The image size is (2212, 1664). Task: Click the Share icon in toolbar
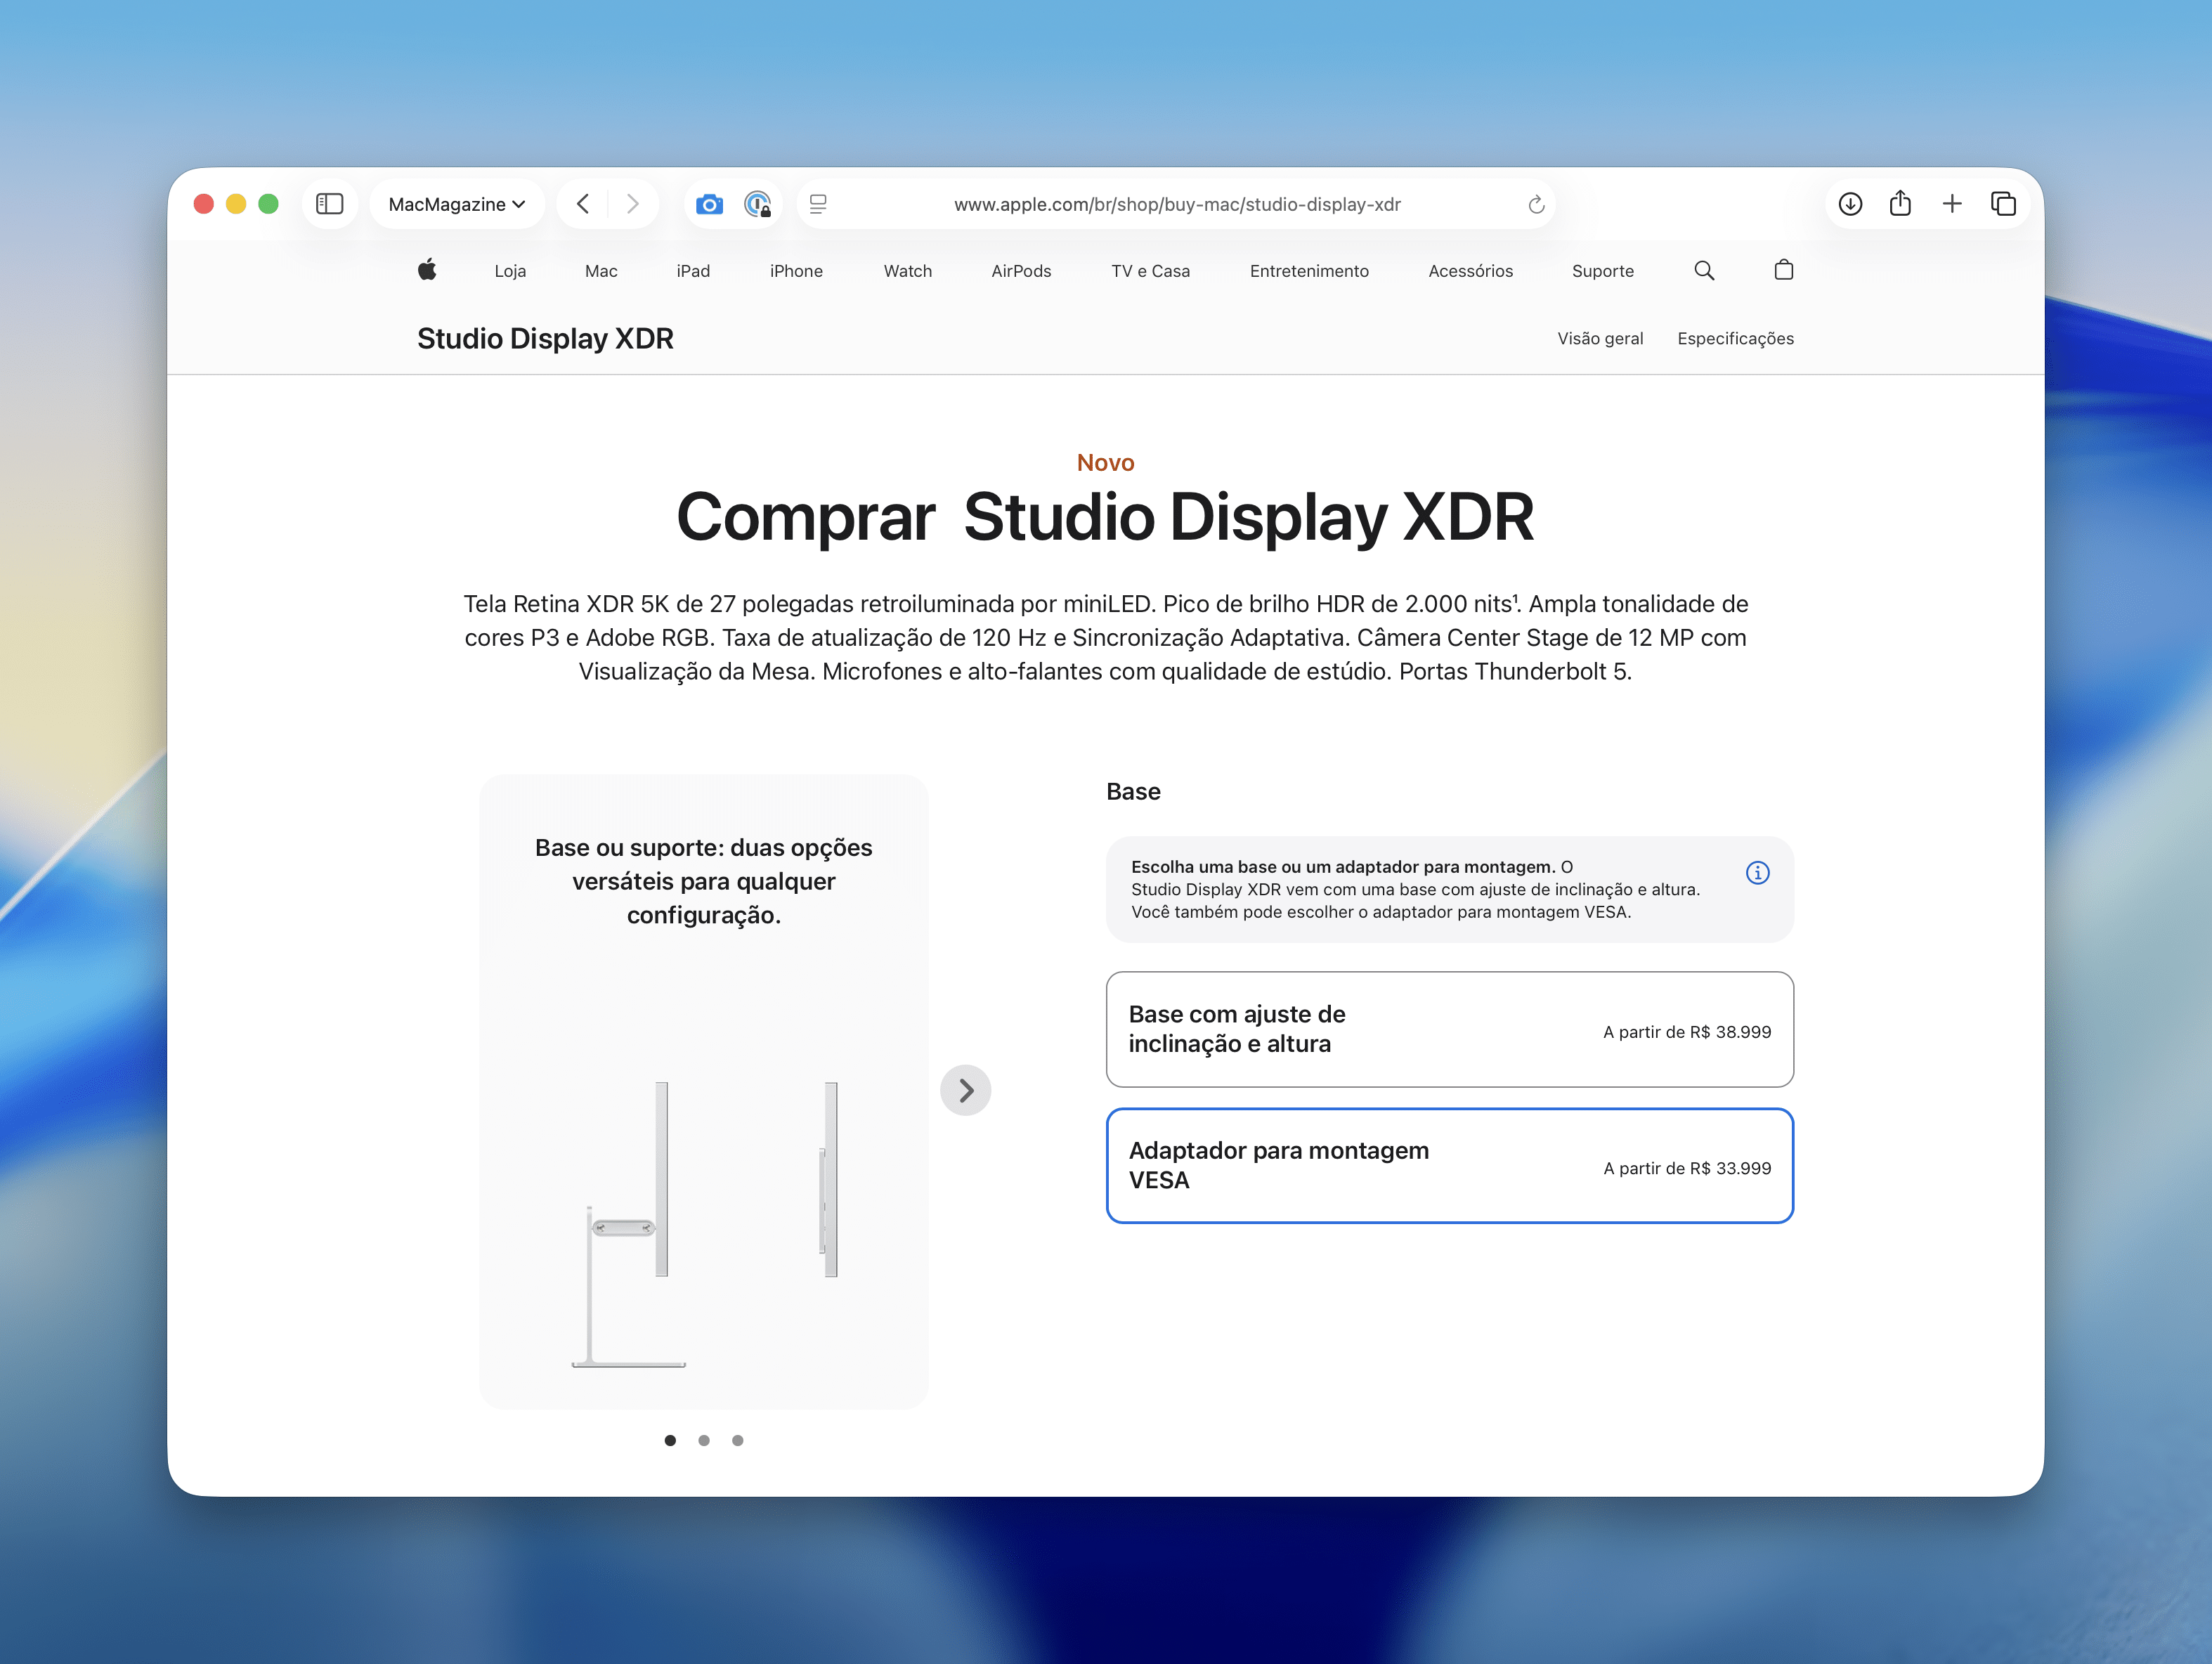(1900, 204)
